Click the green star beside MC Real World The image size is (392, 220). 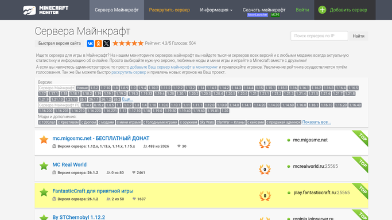pyautogui.click(x=44, y=166)
